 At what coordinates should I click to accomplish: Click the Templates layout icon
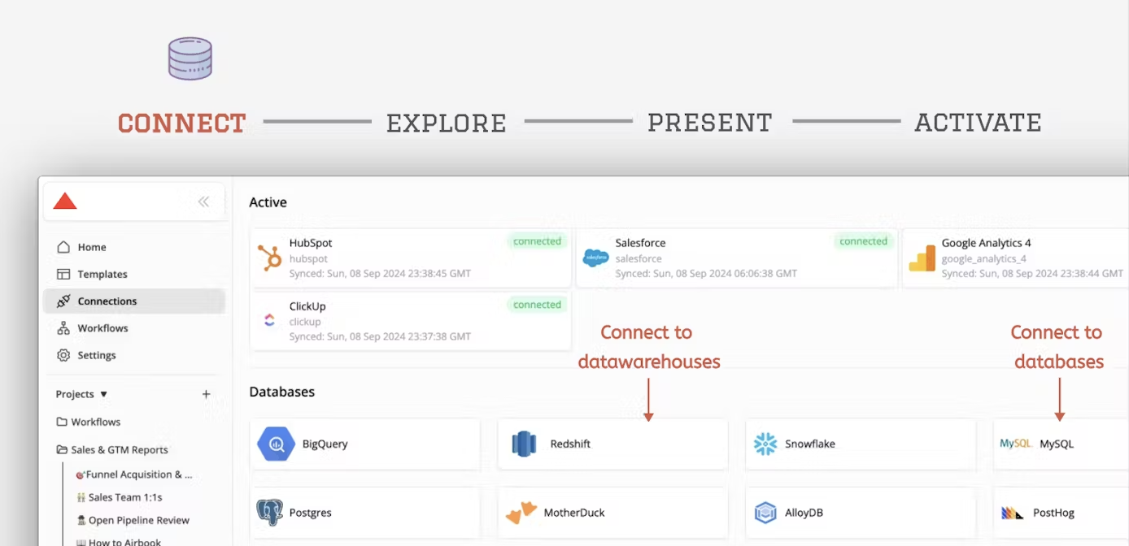(x=63, y=275)
